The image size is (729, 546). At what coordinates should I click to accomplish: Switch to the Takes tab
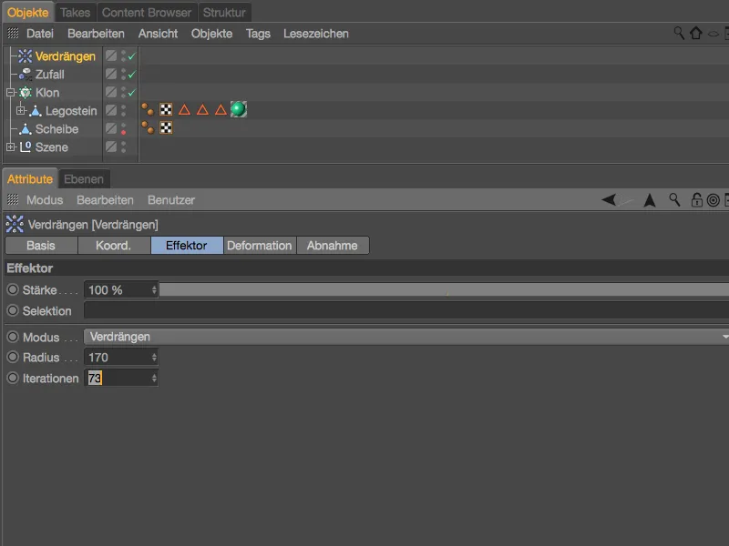(x=75, y=12)
